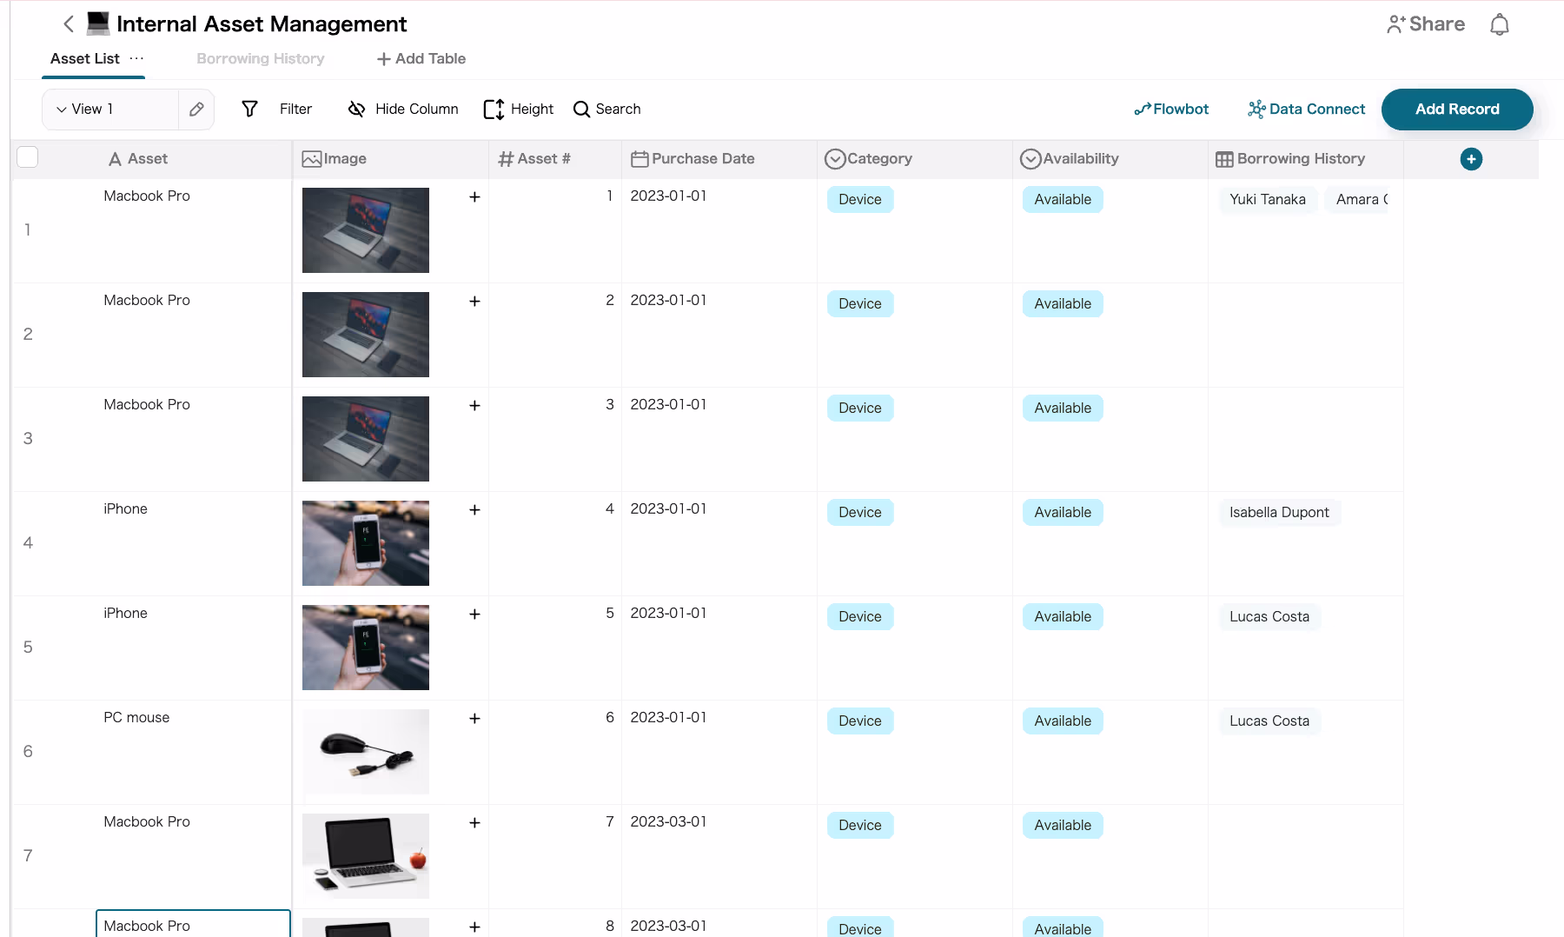Click the Internal Asset Management title

pyautogui.click(x=262, y=23)
